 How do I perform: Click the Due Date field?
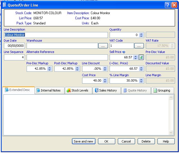point(14,46)
